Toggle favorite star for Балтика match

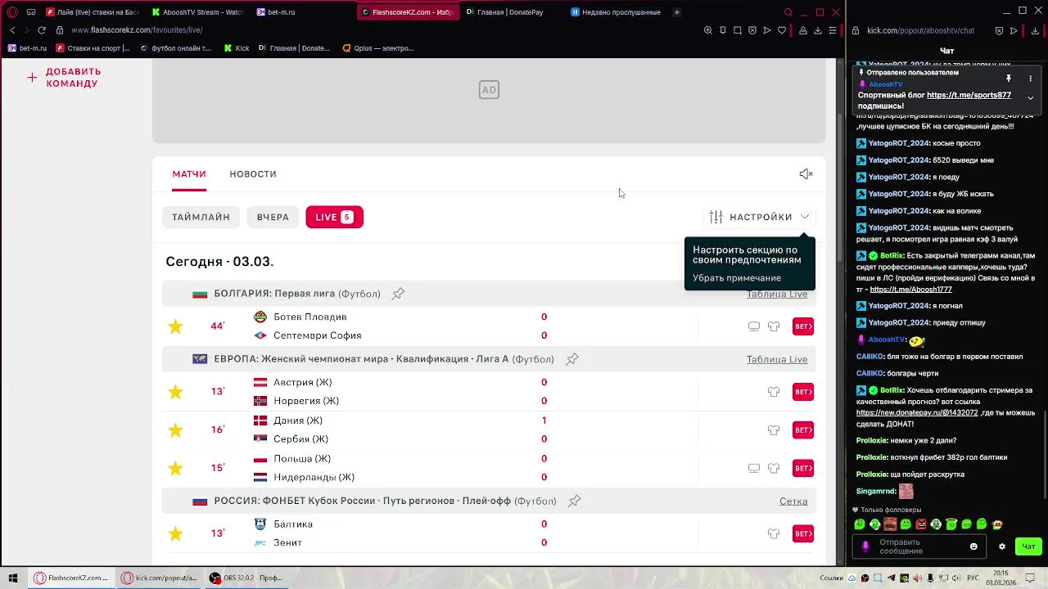pos(175,533)
